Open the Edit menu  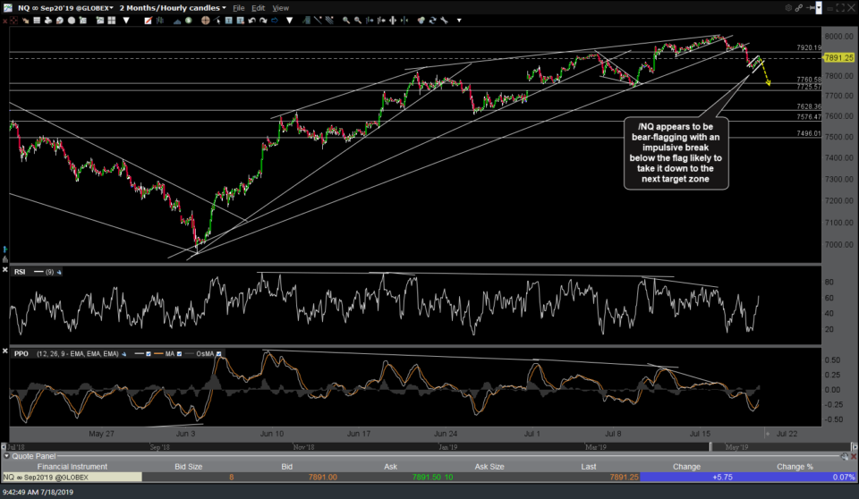pyautogui.click(x=258, y=8)
